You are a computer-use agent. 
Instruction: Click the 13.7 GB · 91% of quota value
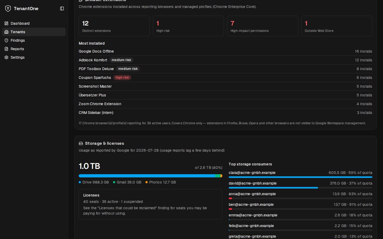[x=353, y=204]
